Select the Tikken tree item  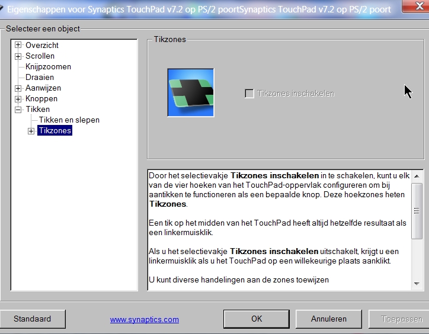(x=38, y=110)
